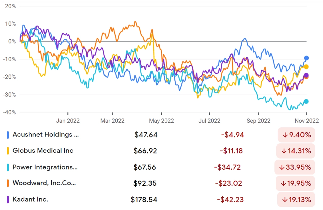This screenshot has width=323, height=210.
Task: Click the down-arrow badge showing 33.95%
Action: tap(295, 167)
